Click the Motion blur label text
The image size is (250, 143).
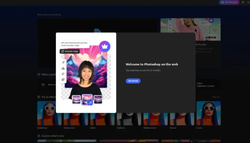(x=69, y=128)
